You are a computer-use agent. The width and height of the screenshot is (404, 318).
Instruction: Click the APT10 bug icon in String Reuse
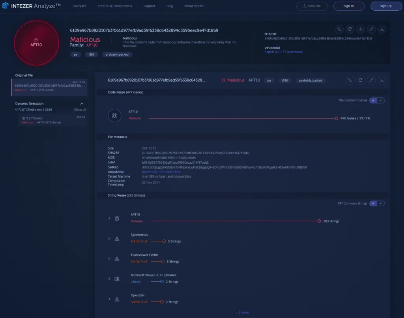pyautogui.click(x=117, y=218)
